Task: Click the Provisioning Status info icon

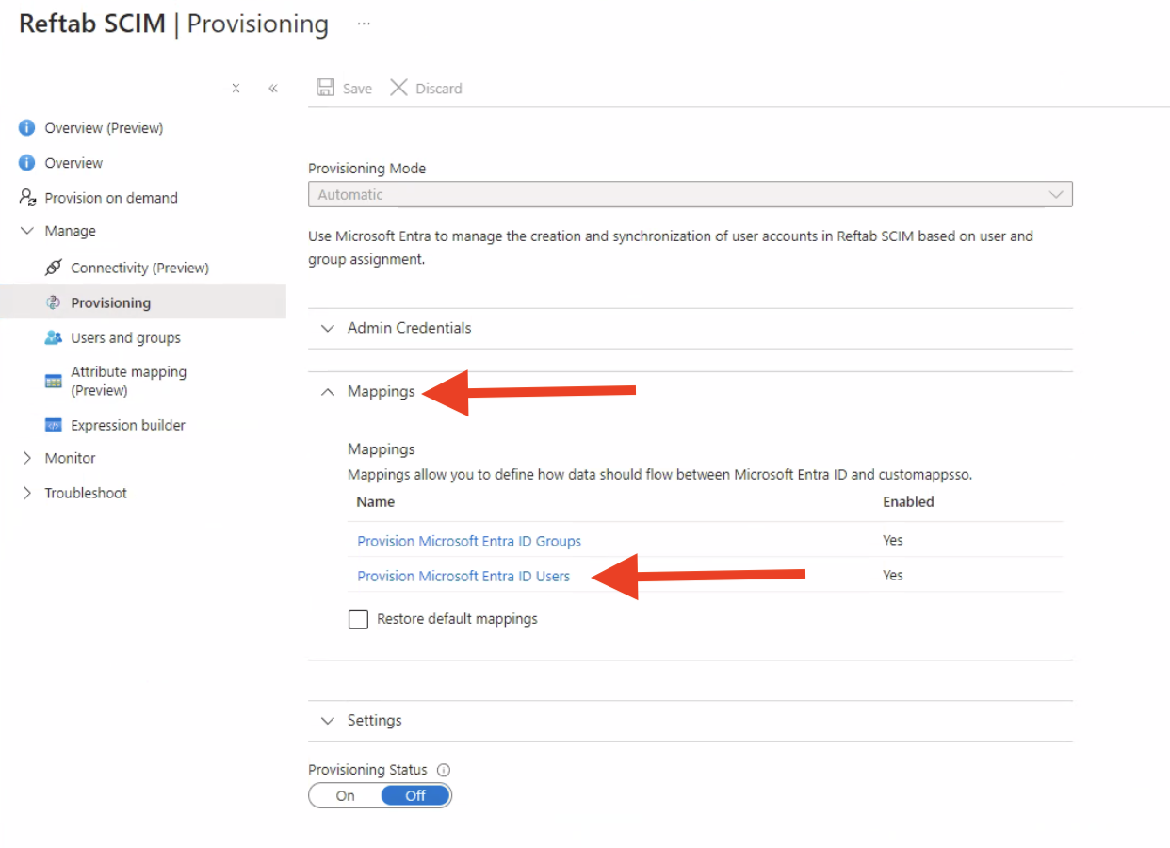Action: click(x=443, y=769)
